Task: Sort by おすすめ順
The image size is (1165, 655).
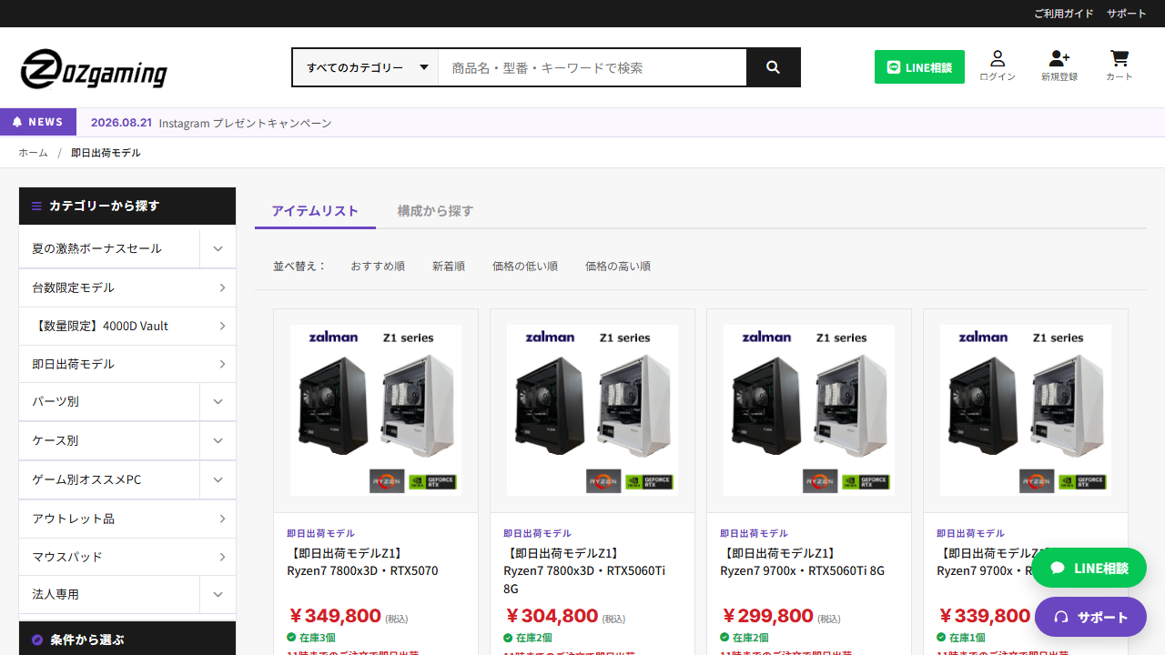Action: (x=378, y=266)
